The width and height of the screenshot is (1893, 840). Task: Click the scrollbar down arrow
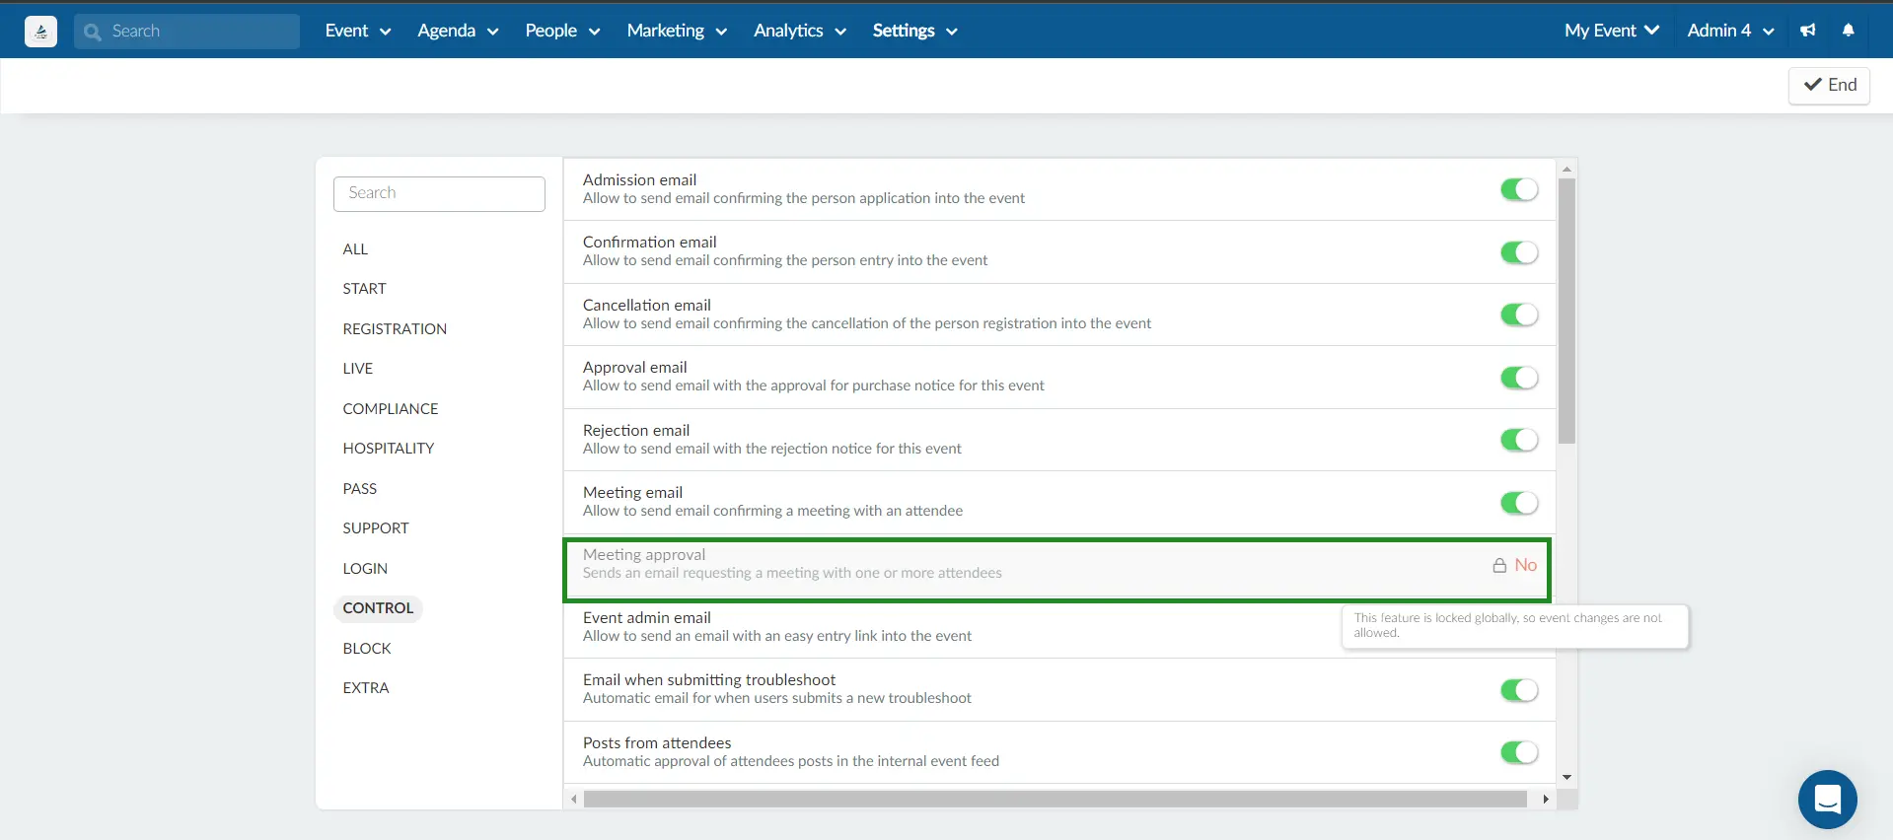point(1566,777)
